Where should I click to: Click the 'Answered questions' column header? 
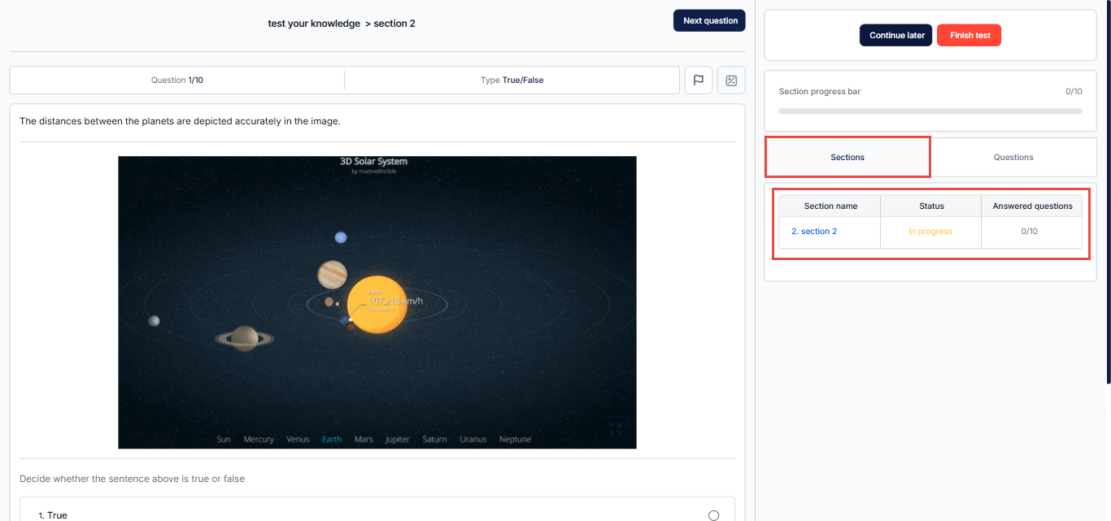1031,206
